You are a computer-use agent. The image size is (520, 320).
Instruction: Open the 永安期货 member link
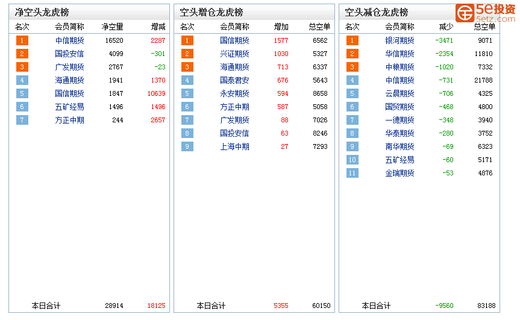(x=235, y=93)
